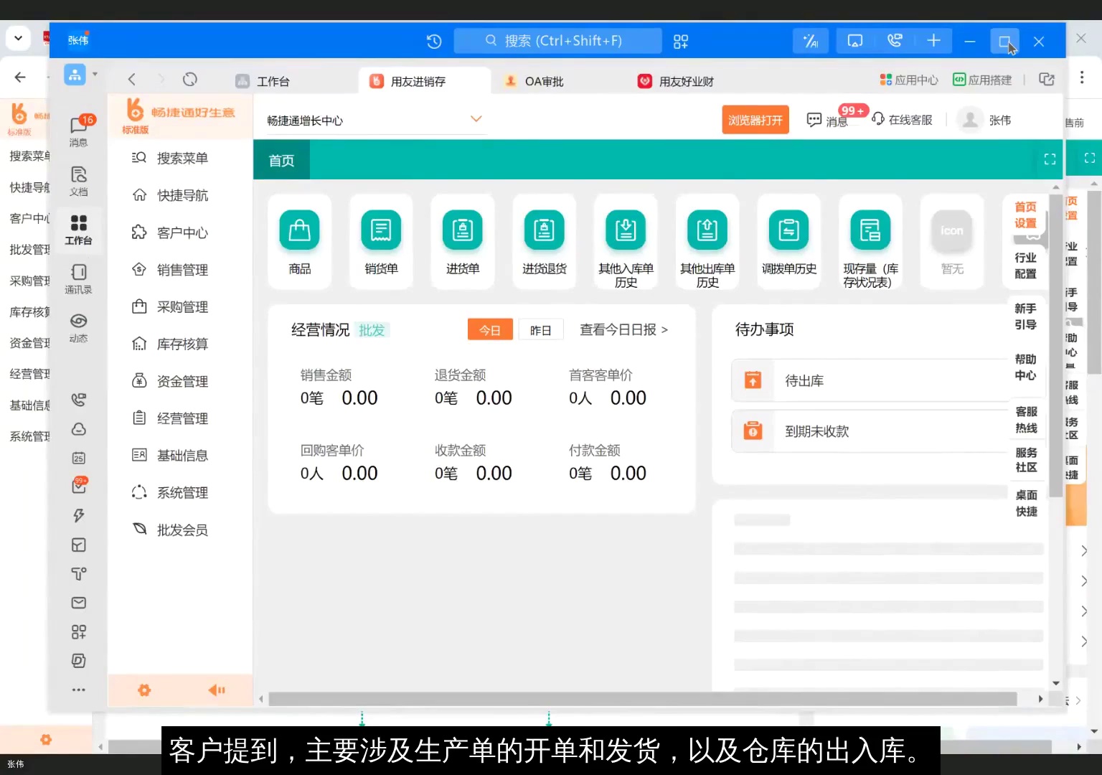
Task: Click the 浏览器打开 button
Action: click(x=755, y=119)
